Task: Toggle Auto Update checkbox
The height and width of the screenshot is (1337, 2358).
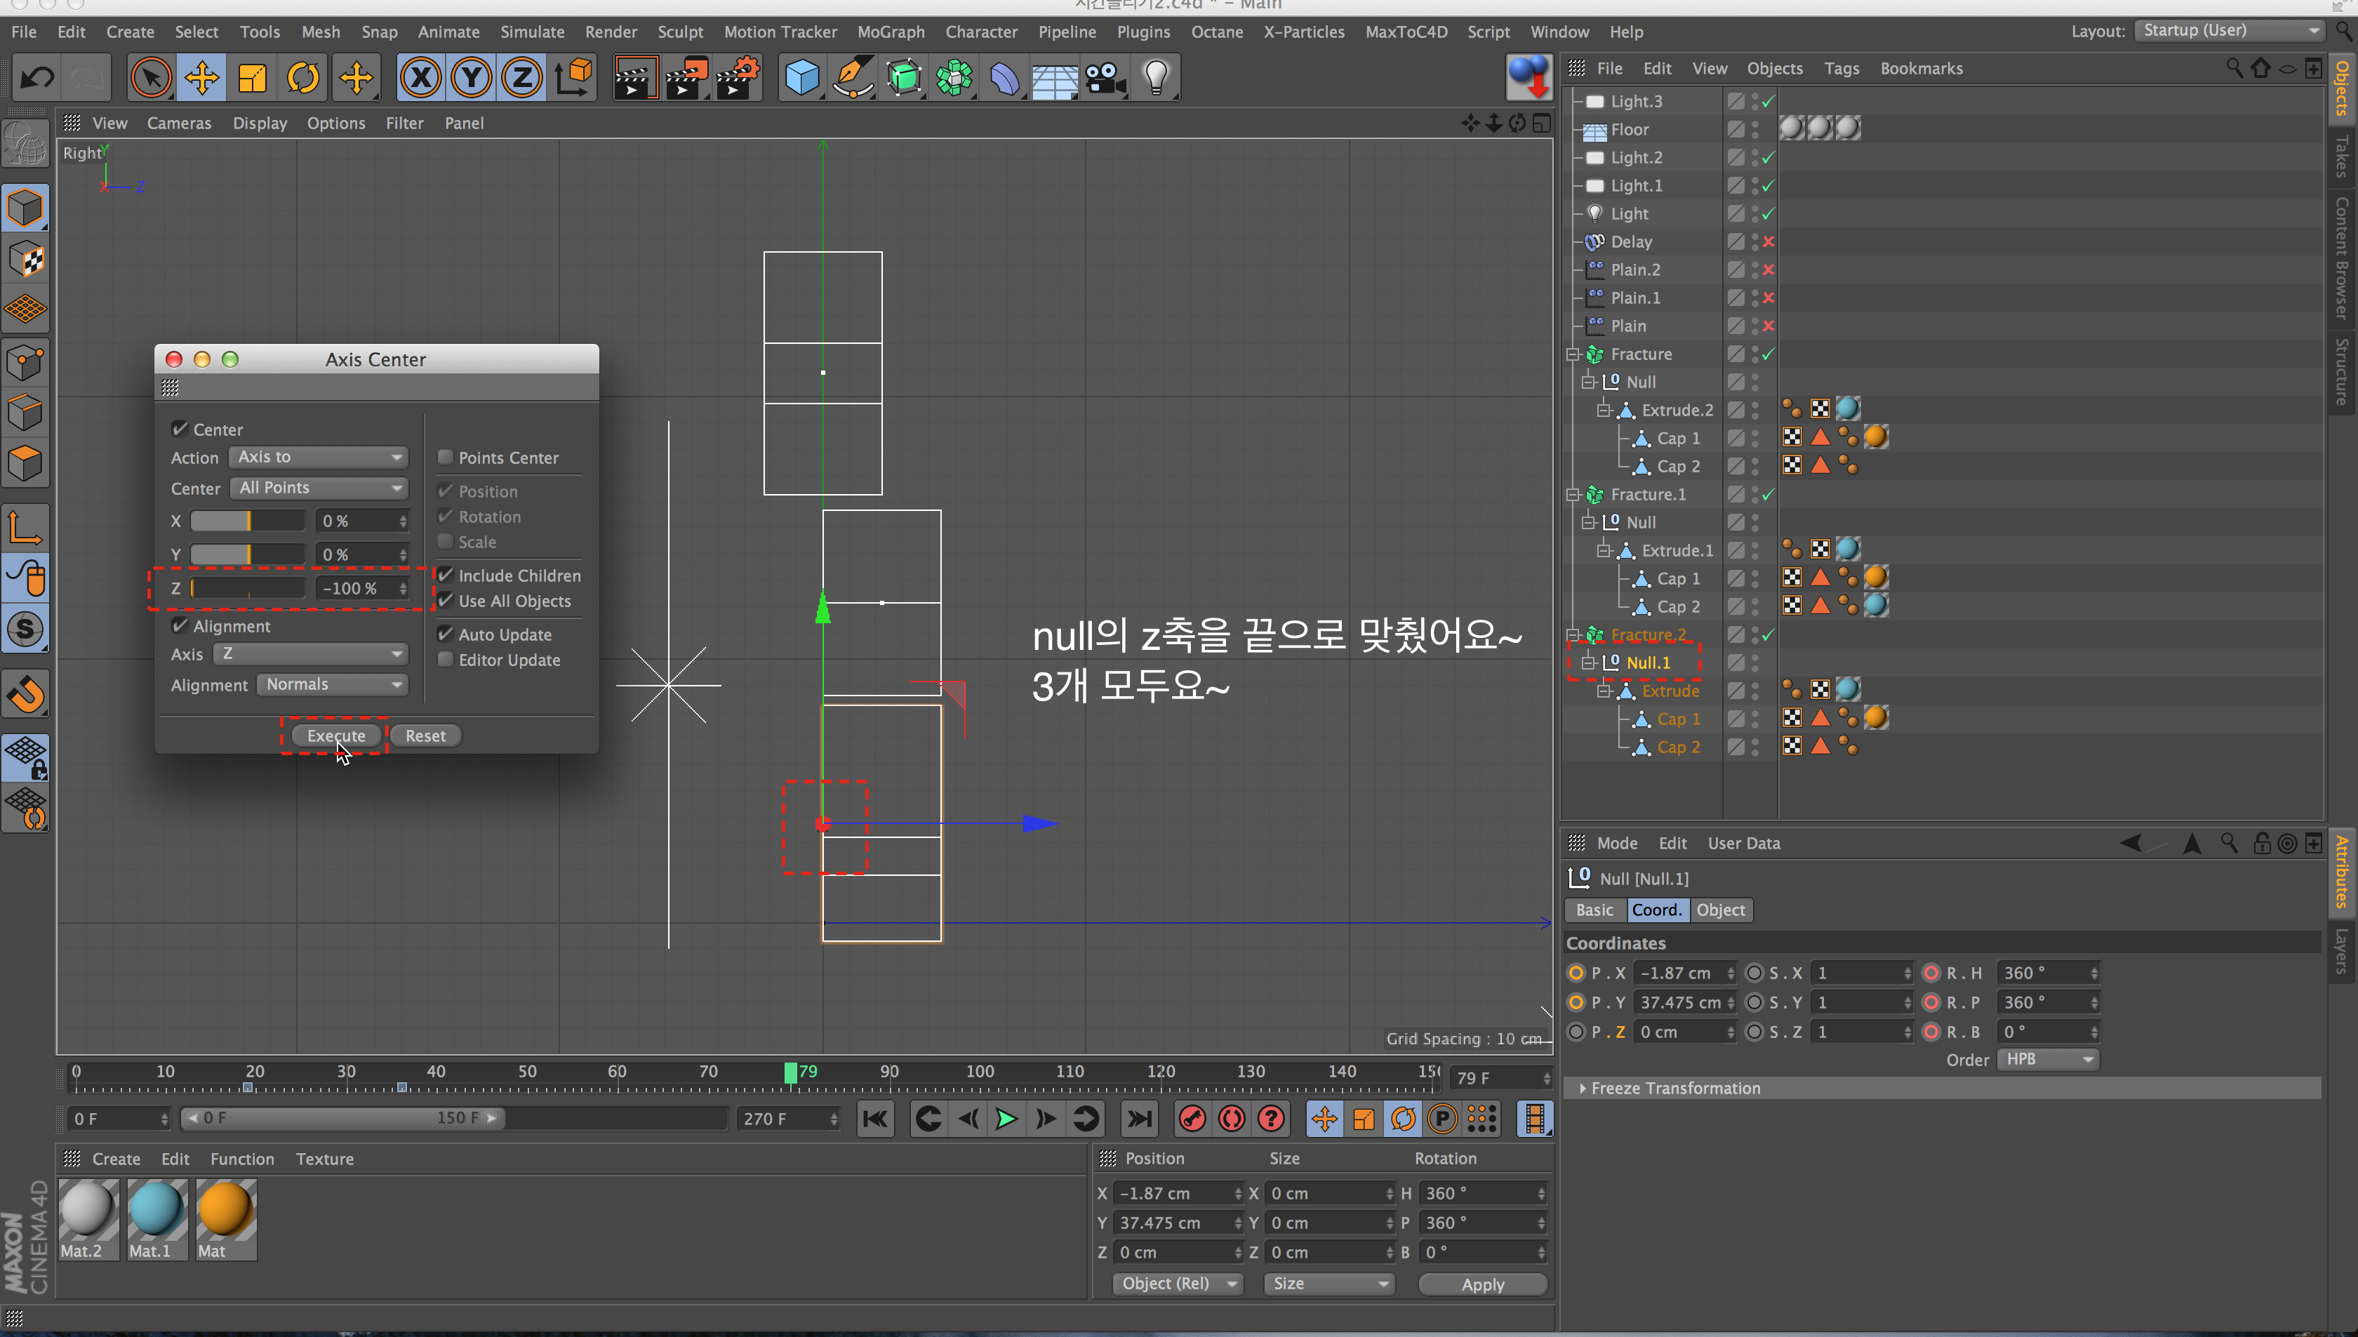Action: click(446, 634)
